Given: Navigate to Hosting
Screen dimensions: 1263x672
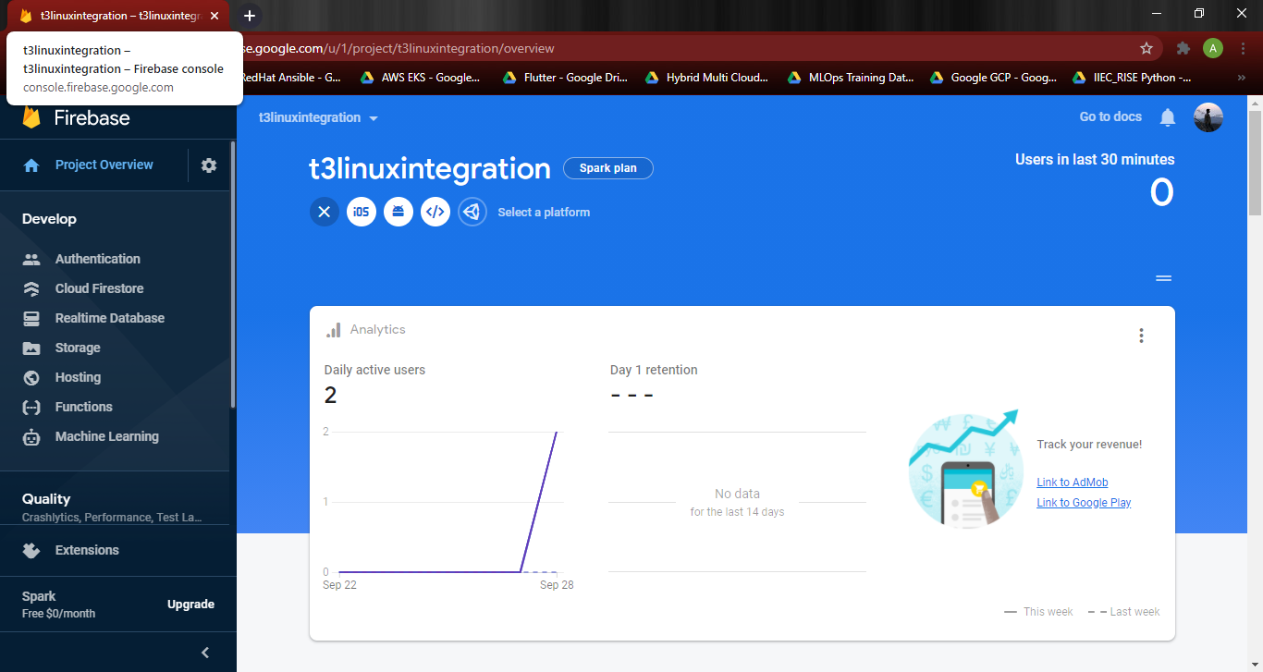Looking at the screenshot, I should pos(78,377).
